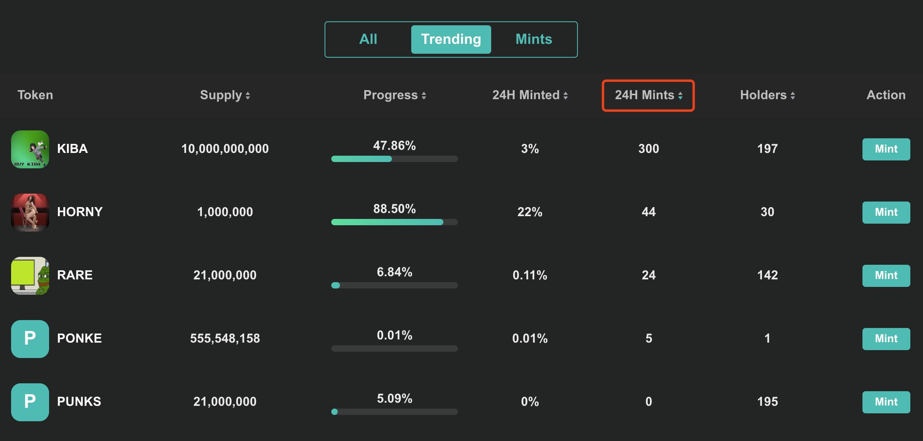Viewport: 923px width, 441px height.
Task: Select the Trending tab
Action: (x=451, y=40)
